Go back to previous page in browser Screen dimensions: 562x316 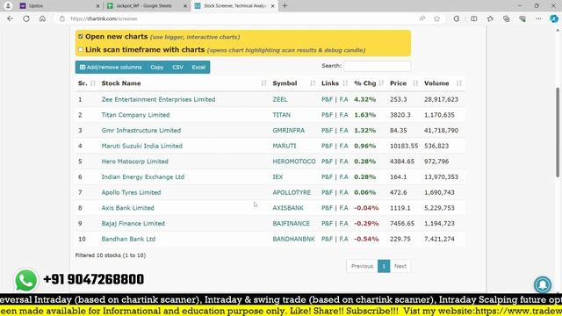[x=10, y=18]
